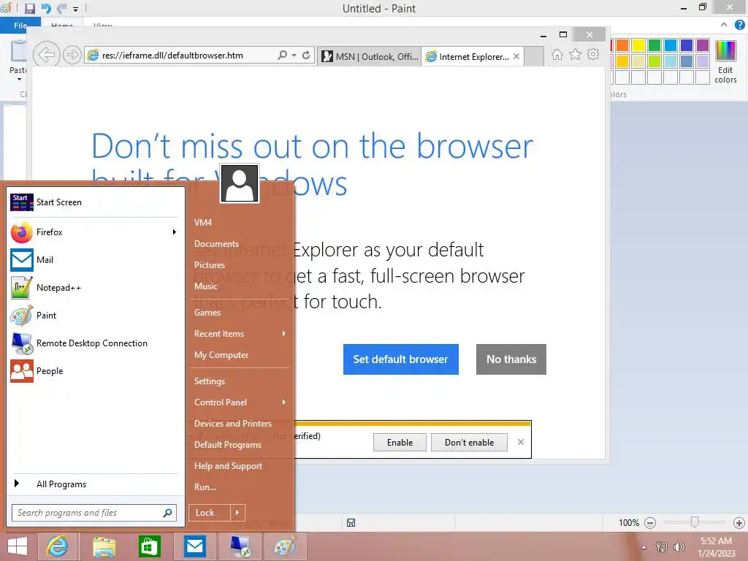
Task: Close the Internet Explorer tab
Action: (x=516, y=56)
